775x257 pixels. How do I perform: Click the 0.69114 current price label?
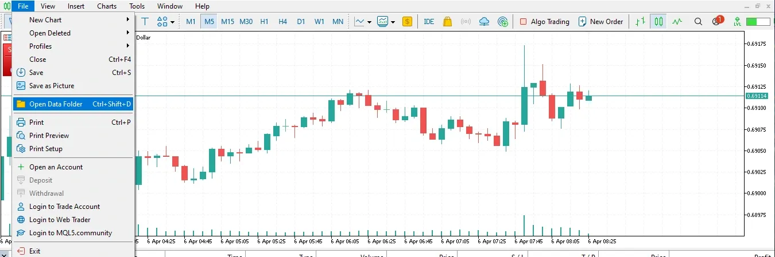pos(757,96)
